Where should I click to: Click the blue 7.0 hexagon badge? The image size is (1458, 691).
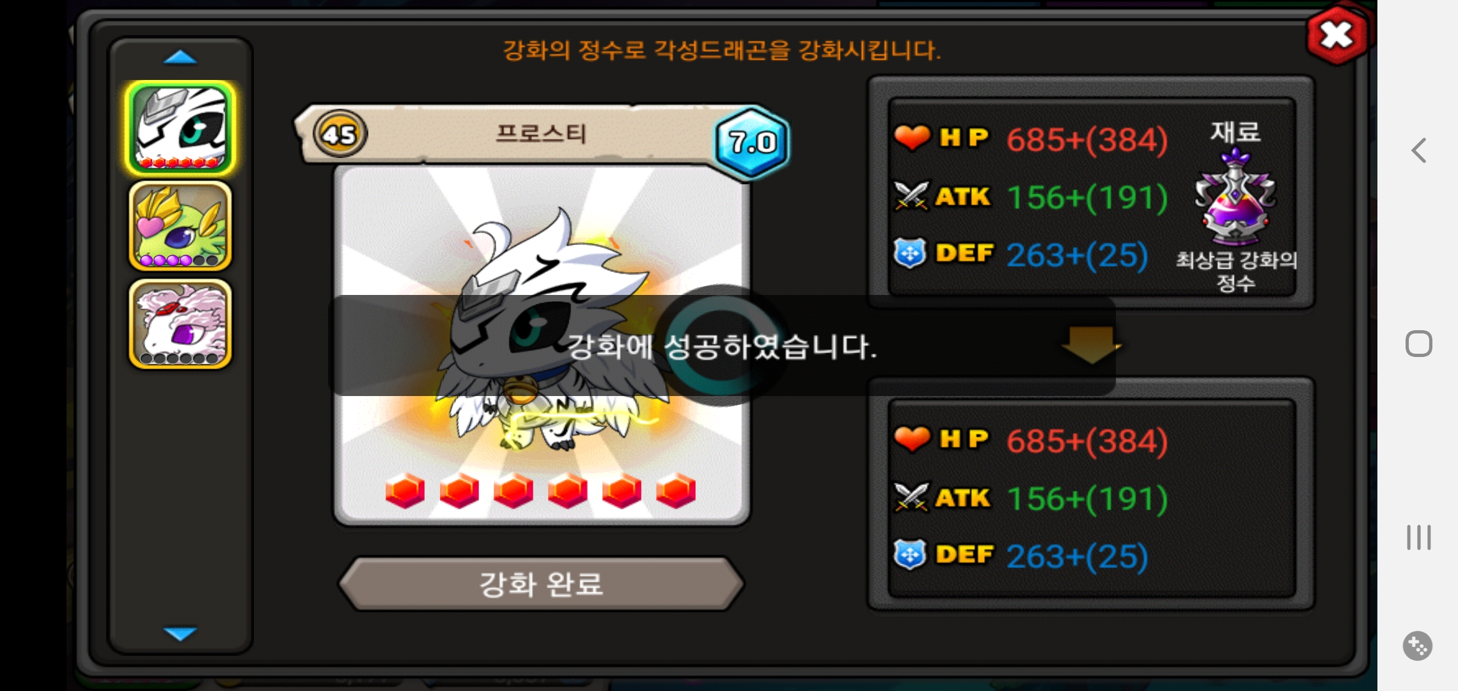tap(752, 142)
